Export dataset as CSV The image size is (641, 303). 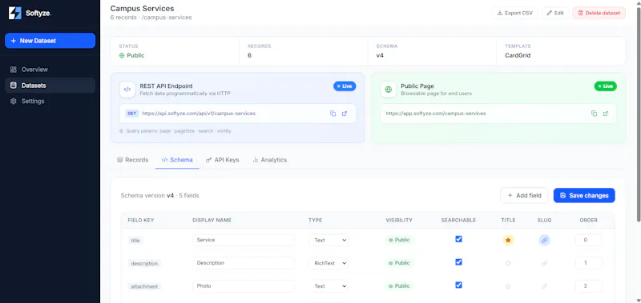coord(514,13)
